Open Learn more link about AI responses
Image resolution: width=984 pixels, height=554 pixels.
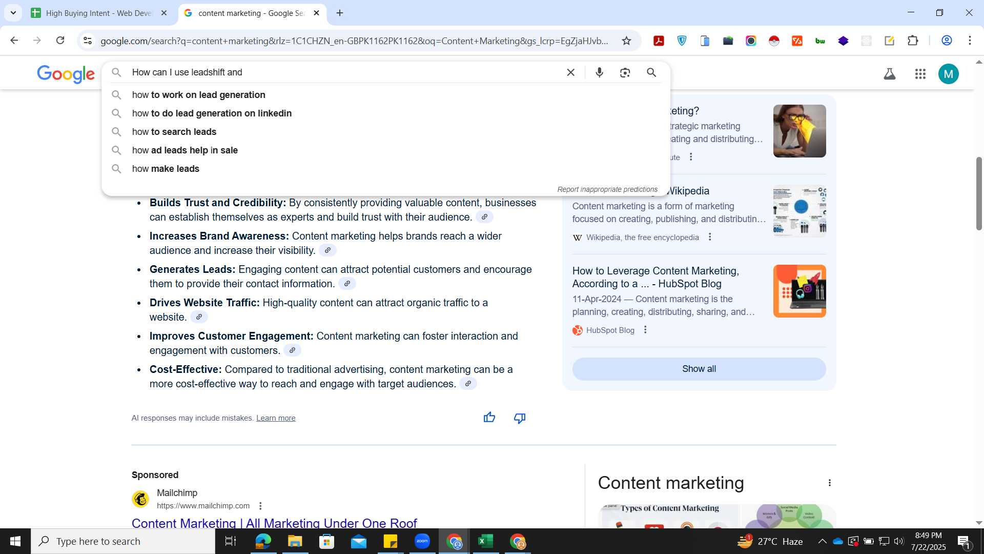276,418
